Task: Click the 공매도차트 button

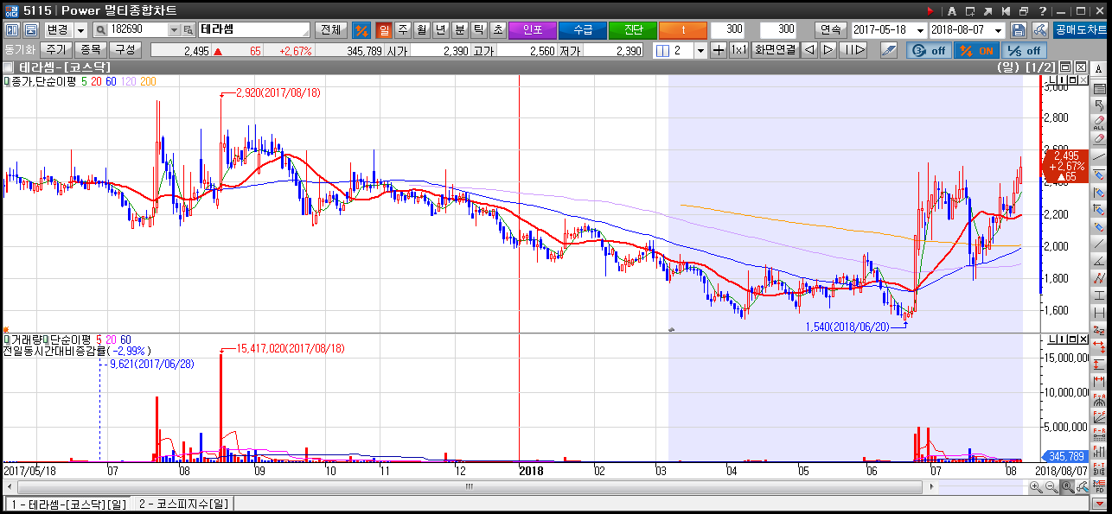Action: coord(1081,29)
